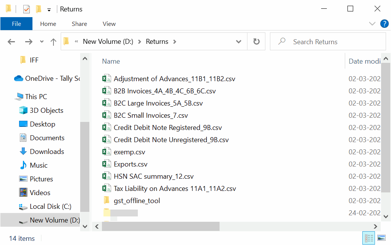
Task: Click the New folder quick access icon
Action: click(x=39, y=9)
